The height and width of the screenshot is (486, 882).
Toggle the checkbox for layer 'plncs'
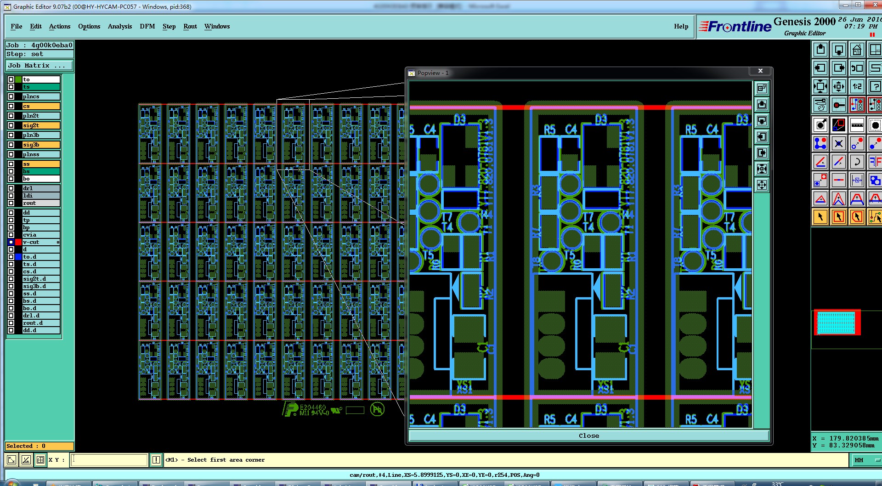click(11, 96)
